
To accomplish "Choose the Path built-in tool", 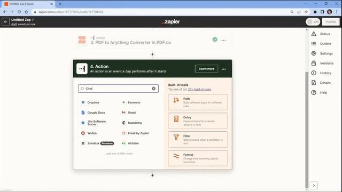I will pyautogui.click(x=198, y=102).
